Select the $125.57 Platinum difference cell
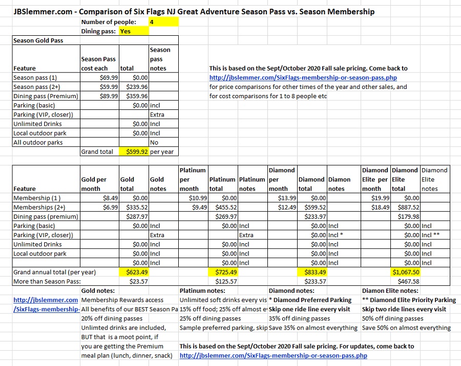 tap(223, 282)
